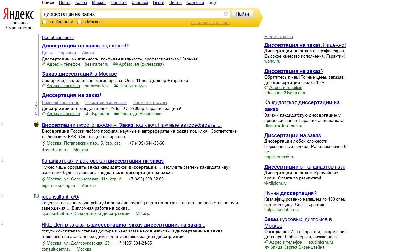Click the metro icon beside Арбатская (филевская)
Screen dimensions: 393x252
click(x=115, y=64)
